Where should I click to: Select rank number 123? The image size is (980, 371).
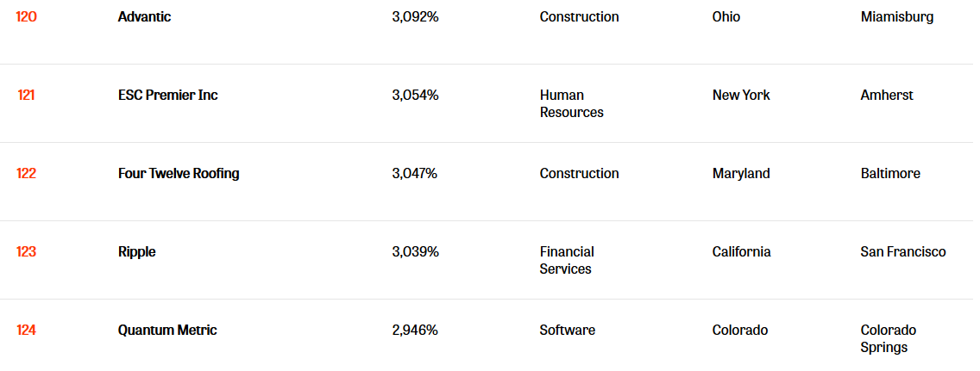coord(26,252)
